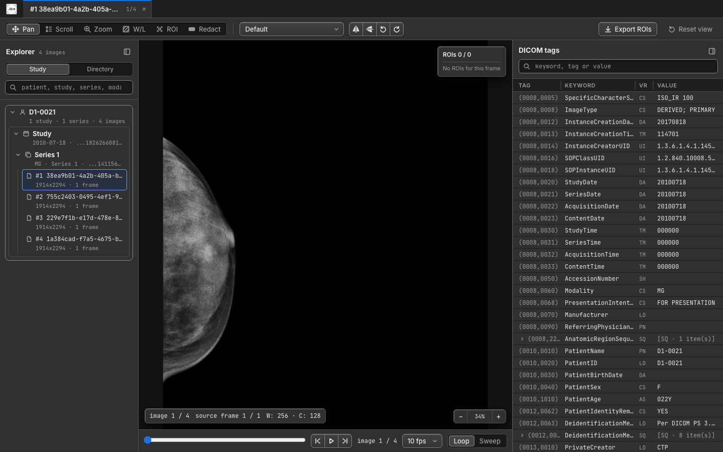Select the Scroll tool
The width and height of the screenshot is (723, 452).
tap(59, 29)
